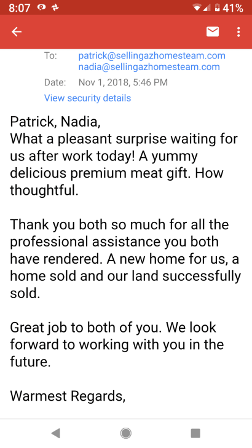Tap the battery icon in status bar
The image size is (252, 448).
tap(217, 8)
